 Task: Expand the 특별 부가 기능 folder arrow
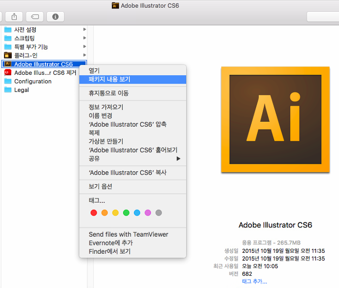(85, 47)
